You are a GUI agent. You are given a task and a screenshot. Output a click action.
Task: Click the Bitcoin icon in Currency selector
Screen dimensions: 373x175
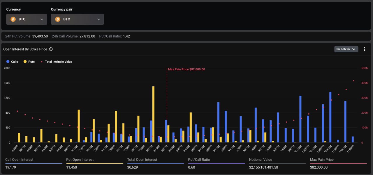coord(13,19)
